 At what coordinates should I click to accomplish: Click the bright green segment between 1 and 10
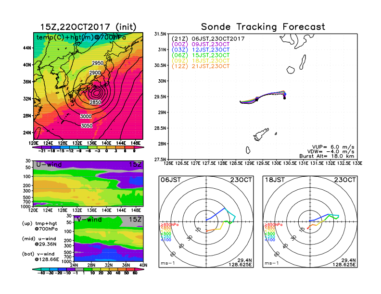pos(88,269)
